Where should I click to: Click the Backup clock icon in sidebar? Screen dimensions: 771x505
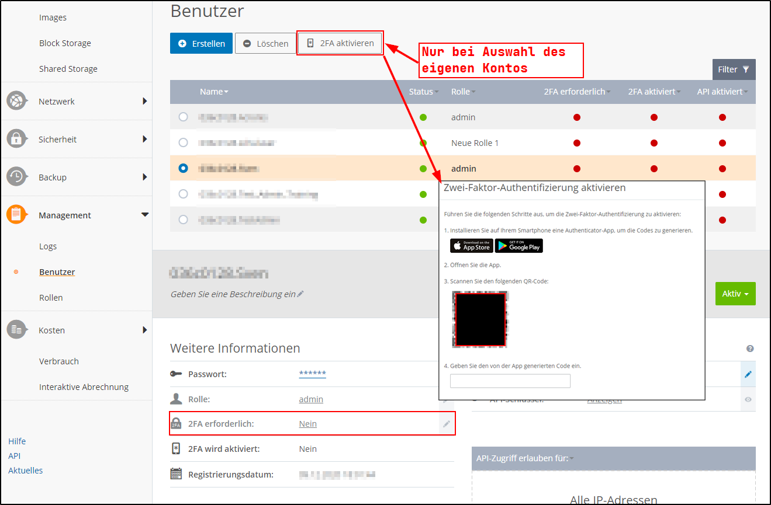16,177
